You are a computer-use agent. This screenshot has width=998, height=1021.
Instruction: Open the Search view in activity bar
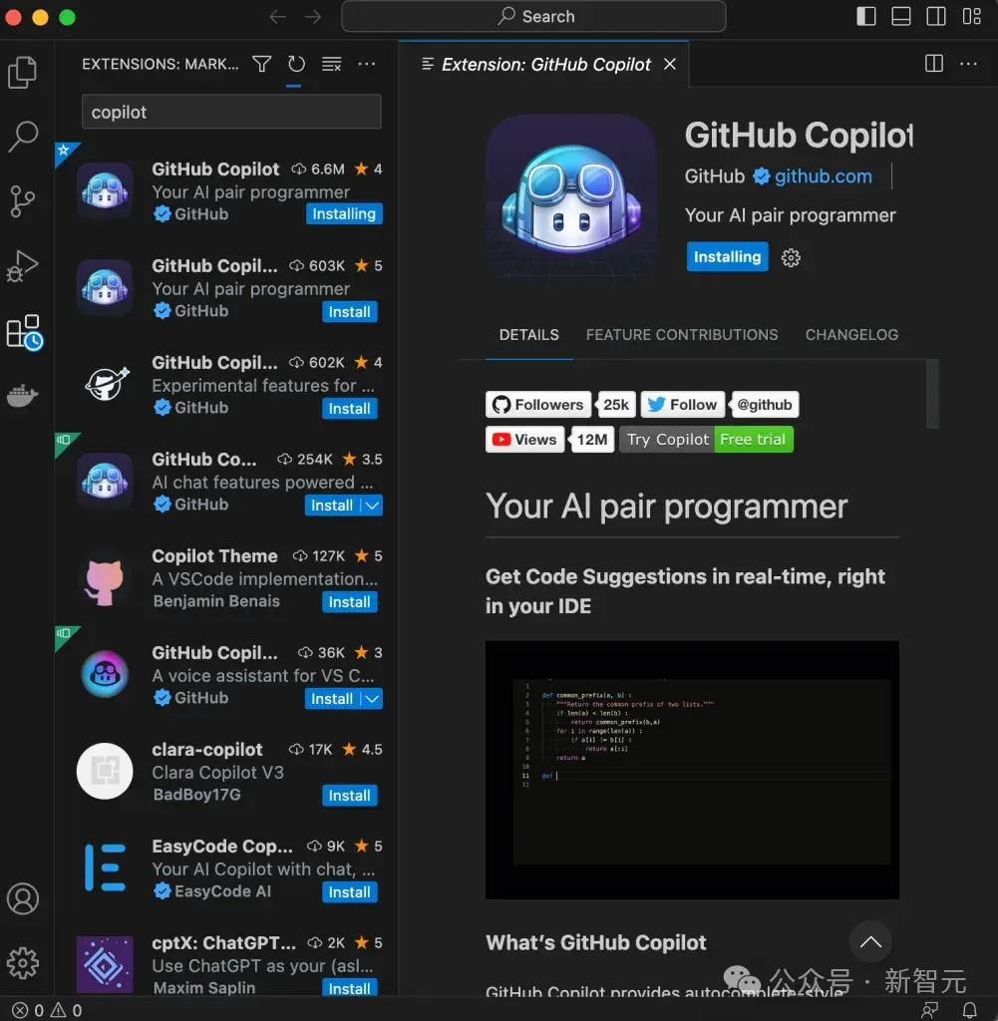coord(23,136)
